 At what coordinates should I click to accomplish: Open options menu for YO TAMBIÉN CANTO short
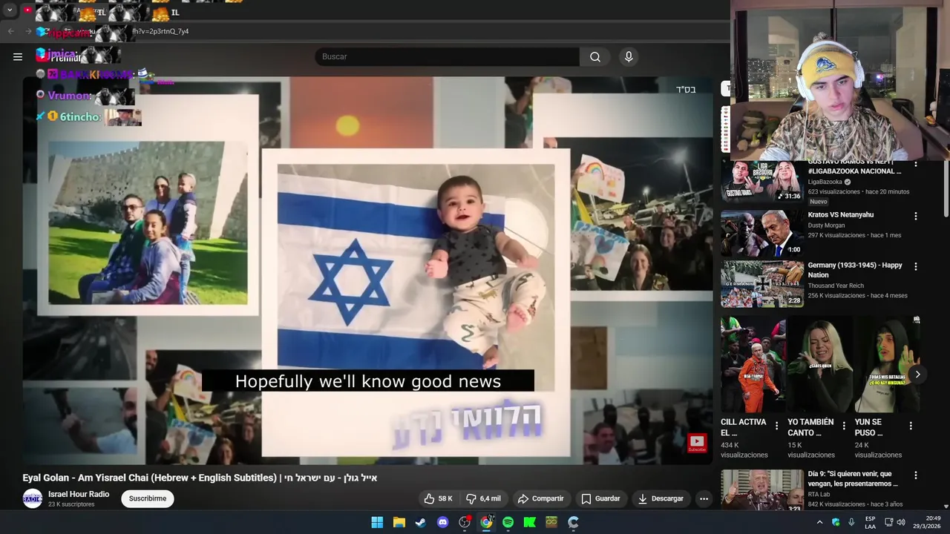click(843, 426)
